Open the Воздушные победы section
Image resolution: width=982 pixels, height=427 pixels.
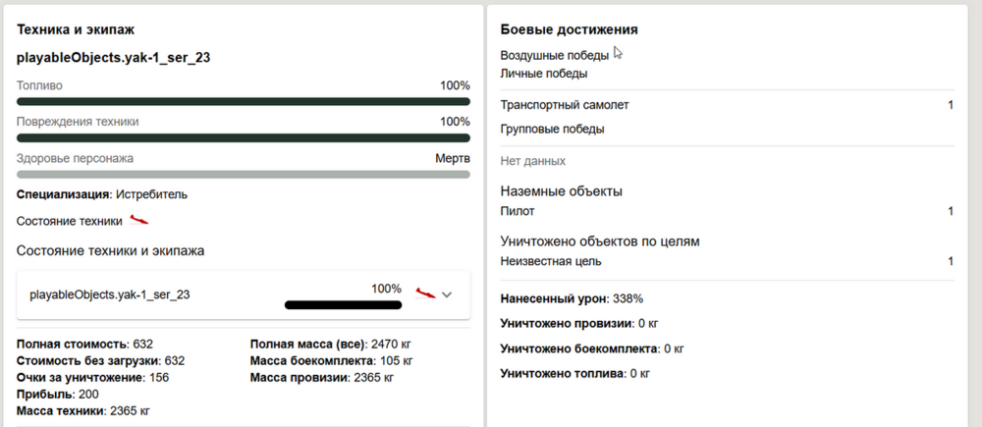coord(554,56)
